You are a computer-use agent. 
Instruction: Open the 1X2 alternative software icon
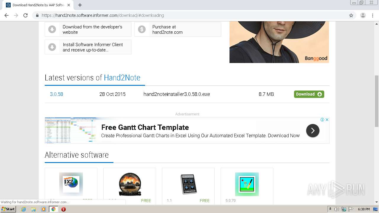(x=71, y=184)
